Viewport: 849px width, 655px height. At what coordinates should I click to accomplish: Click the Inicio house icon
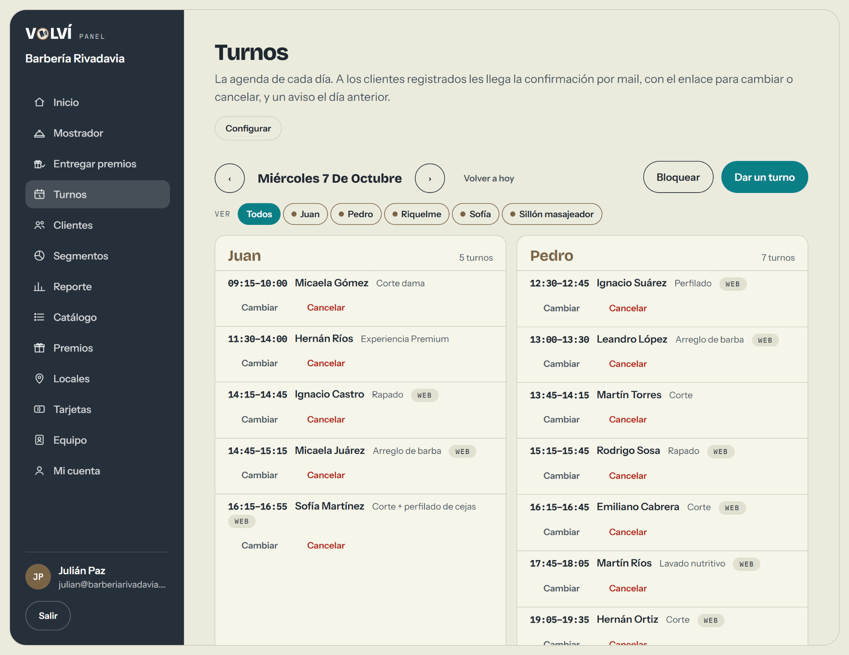pyautogui.click(x=39, y=102)
